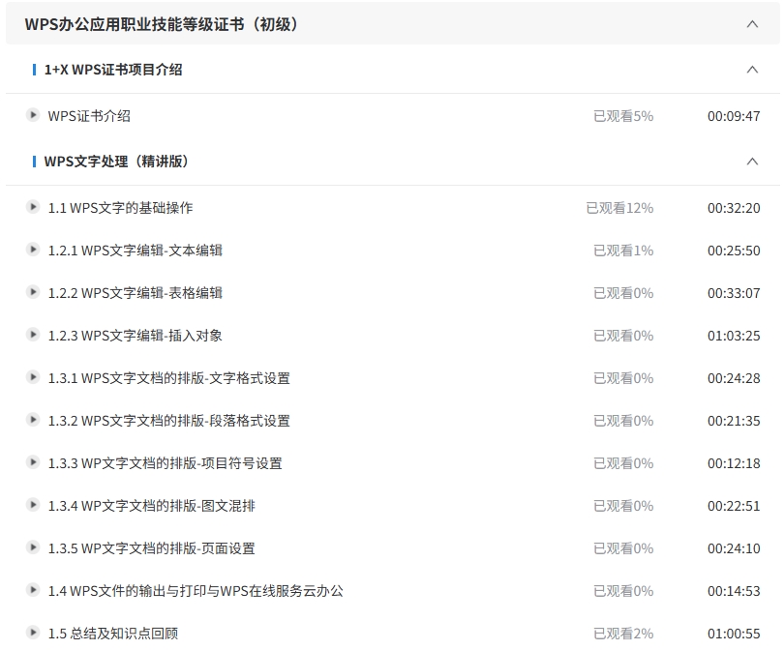784x650 pixels.
Task: Click play icon beside 1.1 WPS文字的基础操作
Action: (x=33, y=207)
